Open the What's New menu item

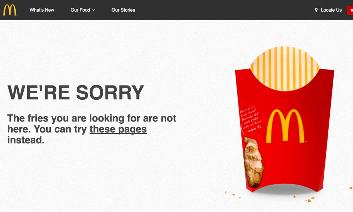pyautogui.click(x=42, y=10)
